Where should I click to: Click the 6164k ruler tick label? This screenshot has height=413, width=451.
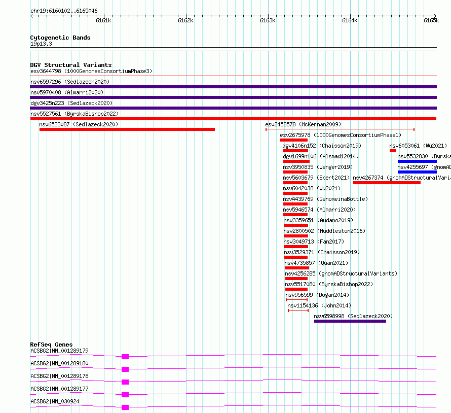pyautogui.click(x=350, y=20)
